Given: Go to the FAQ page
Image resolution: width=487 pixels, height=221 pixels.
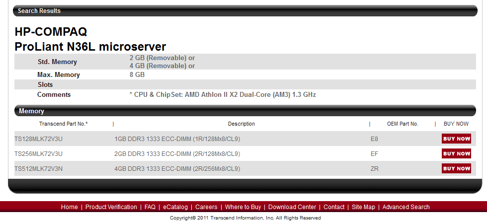Looking at the screenshot, I should tap(150, 207).
